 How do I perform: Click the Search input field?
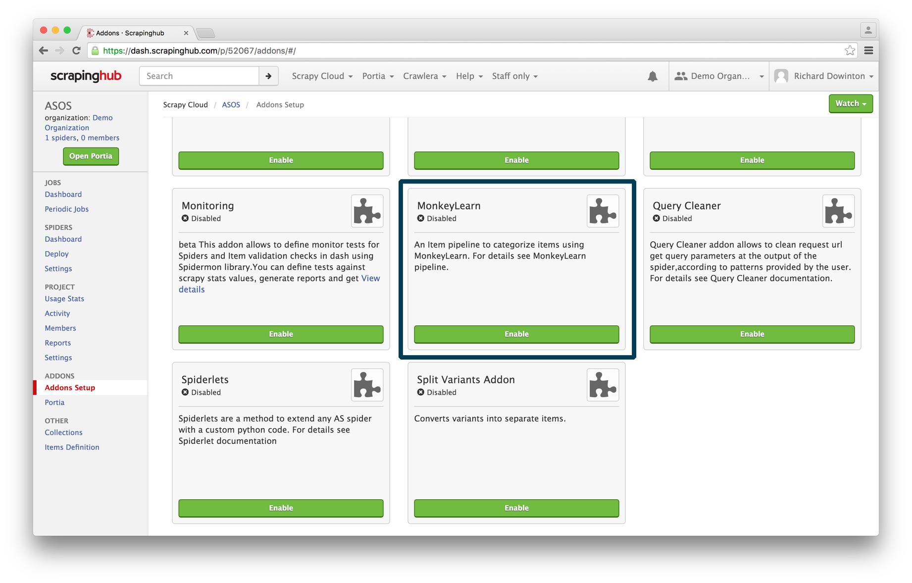coord(199,76)
